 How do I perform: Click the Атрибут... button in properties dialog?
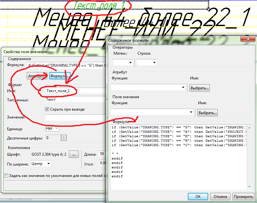37,76
